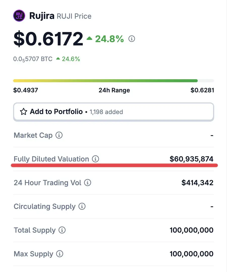Click 24 Hour Trading Vol info icon
The width and height of the screenshot is (228, 272).
pyautogui.click(x=88, y=183)
